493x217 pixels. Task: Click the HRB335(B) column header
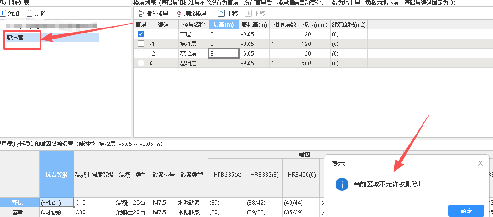[263, 178]
